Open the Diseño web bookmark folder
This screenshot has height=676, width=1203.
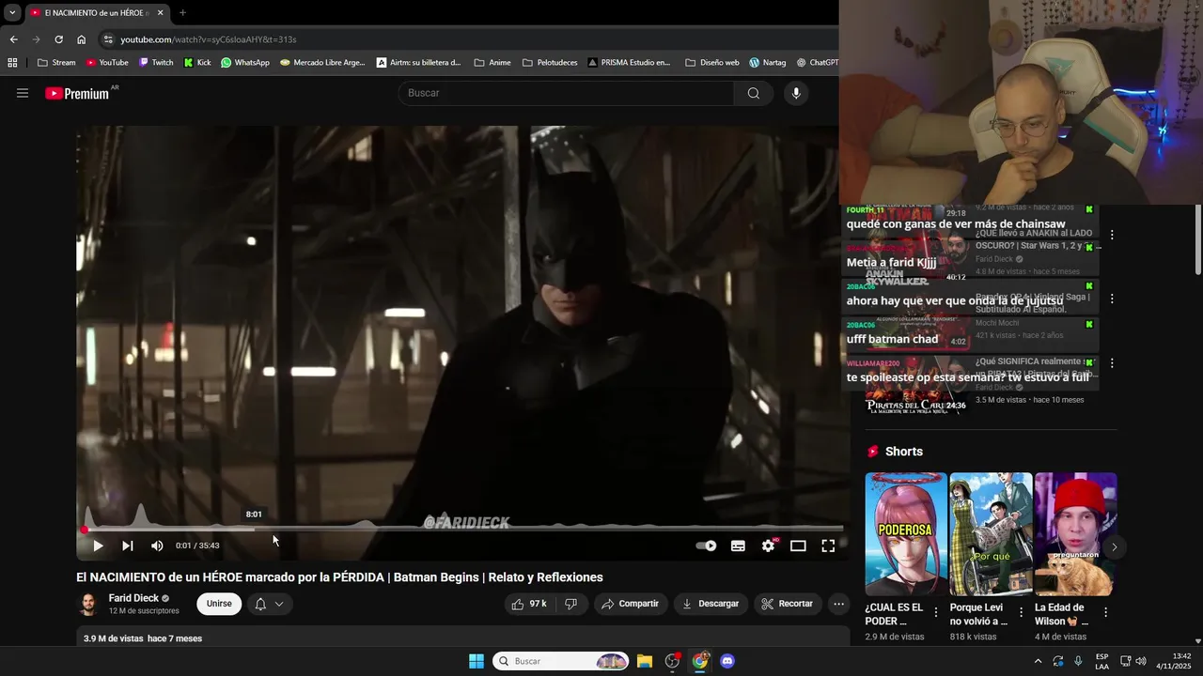pos(712,63)
